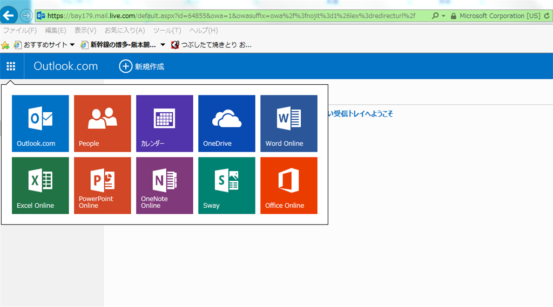This screenshot has height=307, width=553.
Task: Click the URL address field
Action: tap(231, 16)
